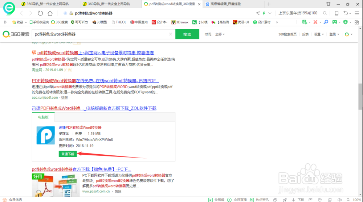Click the 100% zoom level indicator

(x=357, y=200)
